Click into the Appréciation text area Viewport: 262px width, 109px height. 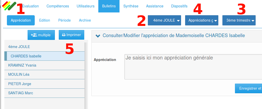[193, 67]
